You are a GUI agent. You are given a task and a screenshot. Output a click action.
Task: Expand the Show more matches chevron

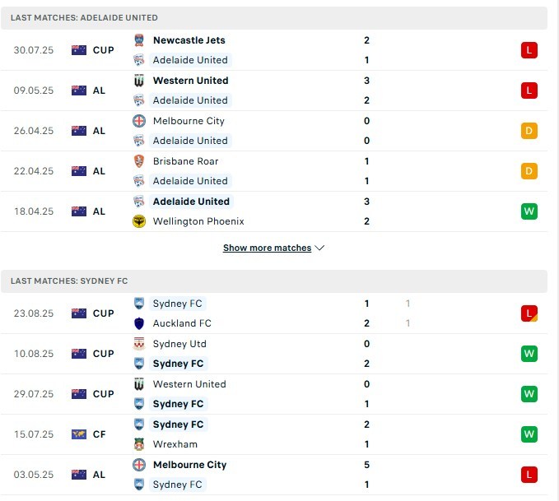[x=320, y=248]
